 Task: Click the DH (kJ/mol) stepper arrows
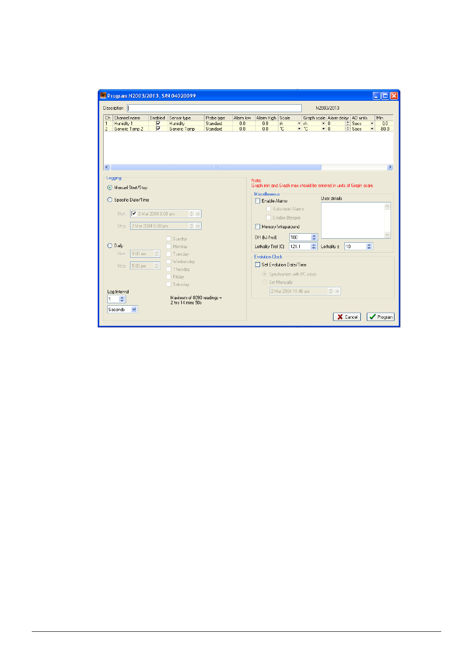pos(314,237)
